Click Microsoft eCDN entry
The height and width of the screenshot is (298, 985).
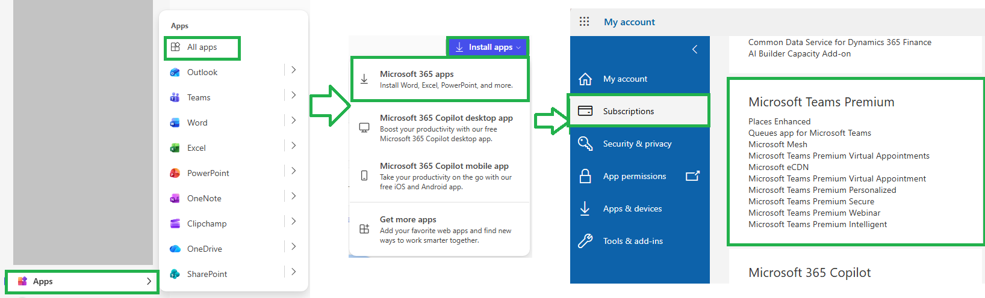[778, 167]
